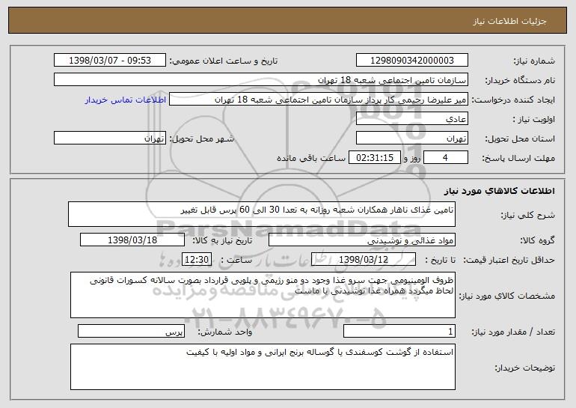This screenshot has height=408, width=576.
Task: Click quantity field showing 1
Action: point(399,331)
